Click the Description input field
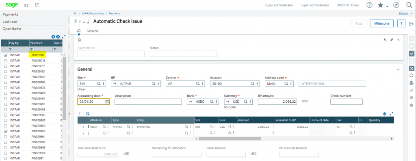416x161 pixels. point(148,102)
